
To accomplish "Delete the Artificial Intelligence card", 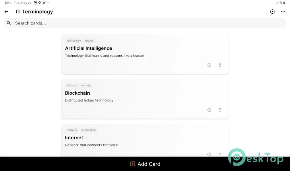I will click(220, 65).
